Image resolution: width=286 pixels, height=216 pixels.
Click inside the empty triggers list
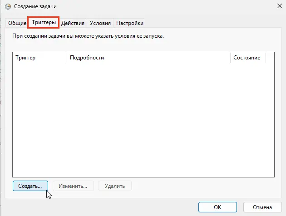point(143,118)
